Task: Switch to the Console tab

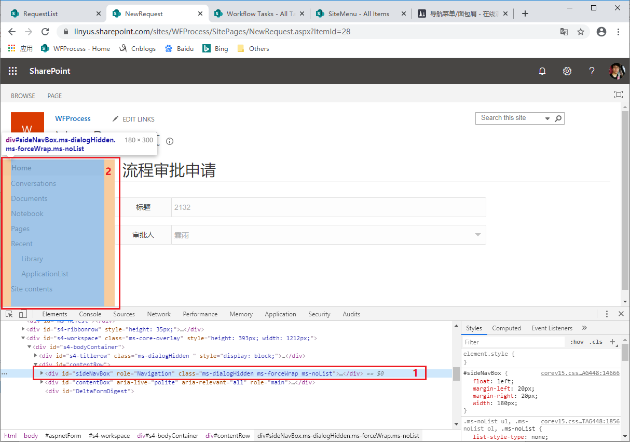Action: (90, 314)
